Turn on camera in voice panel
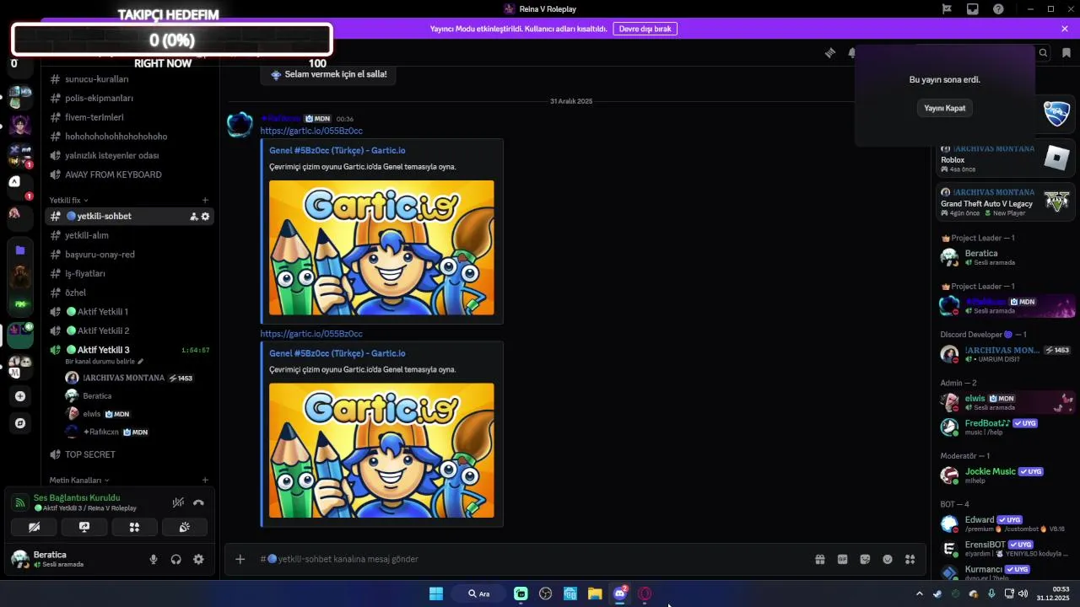 [34, 527]
